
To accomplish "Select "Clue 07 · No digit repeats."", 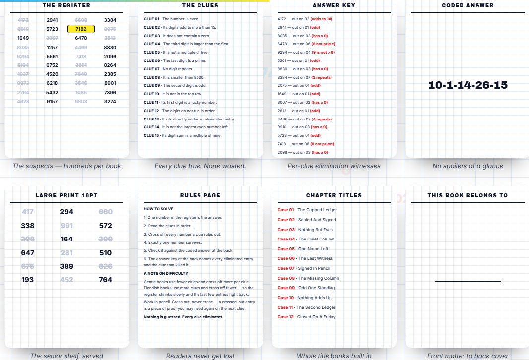I will pyautogui.click(x=168, y=69).
